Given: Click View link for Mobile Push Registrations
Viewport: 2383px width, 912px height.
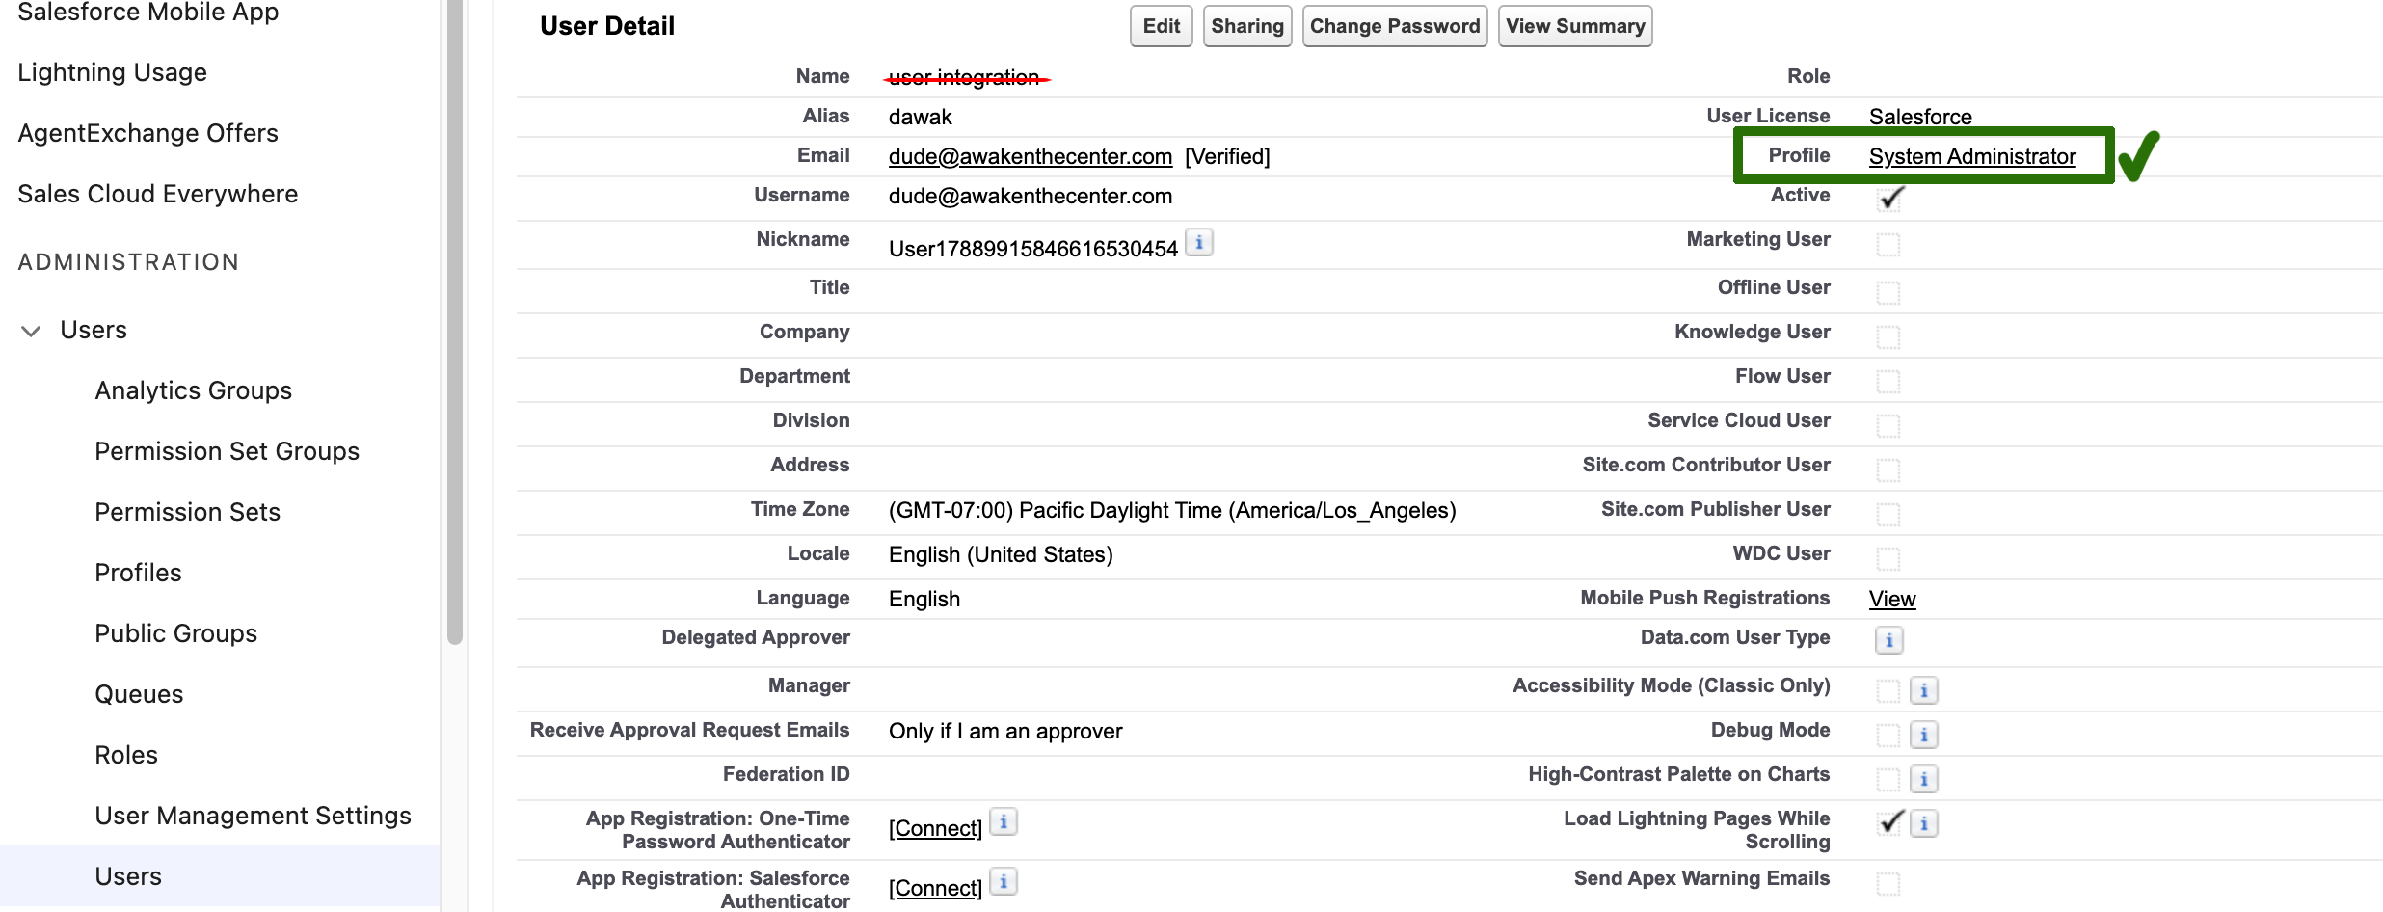Looking at the screenshot, I should click(1892, 599).
